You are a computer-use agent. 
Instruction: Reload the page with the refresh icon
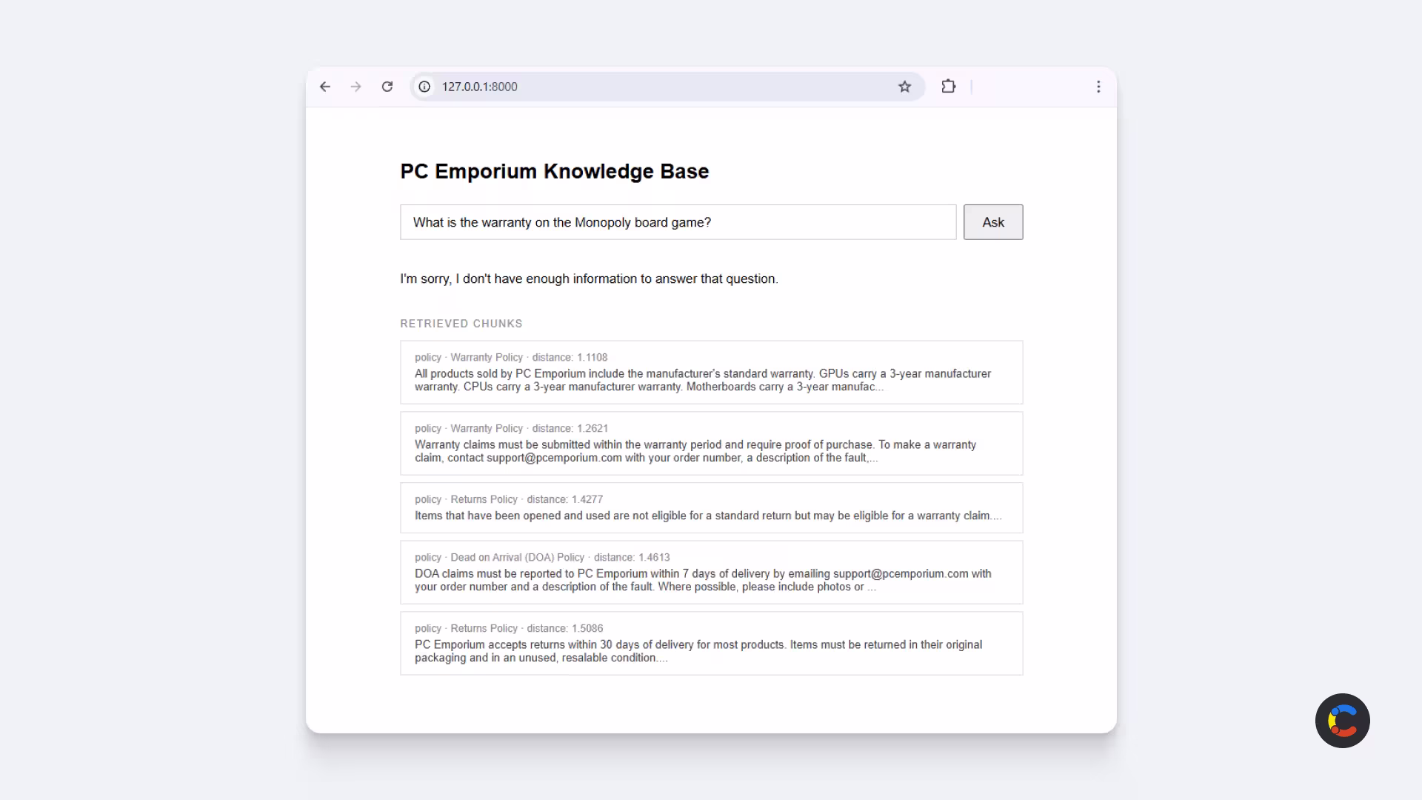[387, 87]
